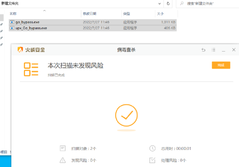Image resolution: width=239 pixels, height=167 pixels.
Task: Click the Huorong Security shield logo
Action: [20, 49]
